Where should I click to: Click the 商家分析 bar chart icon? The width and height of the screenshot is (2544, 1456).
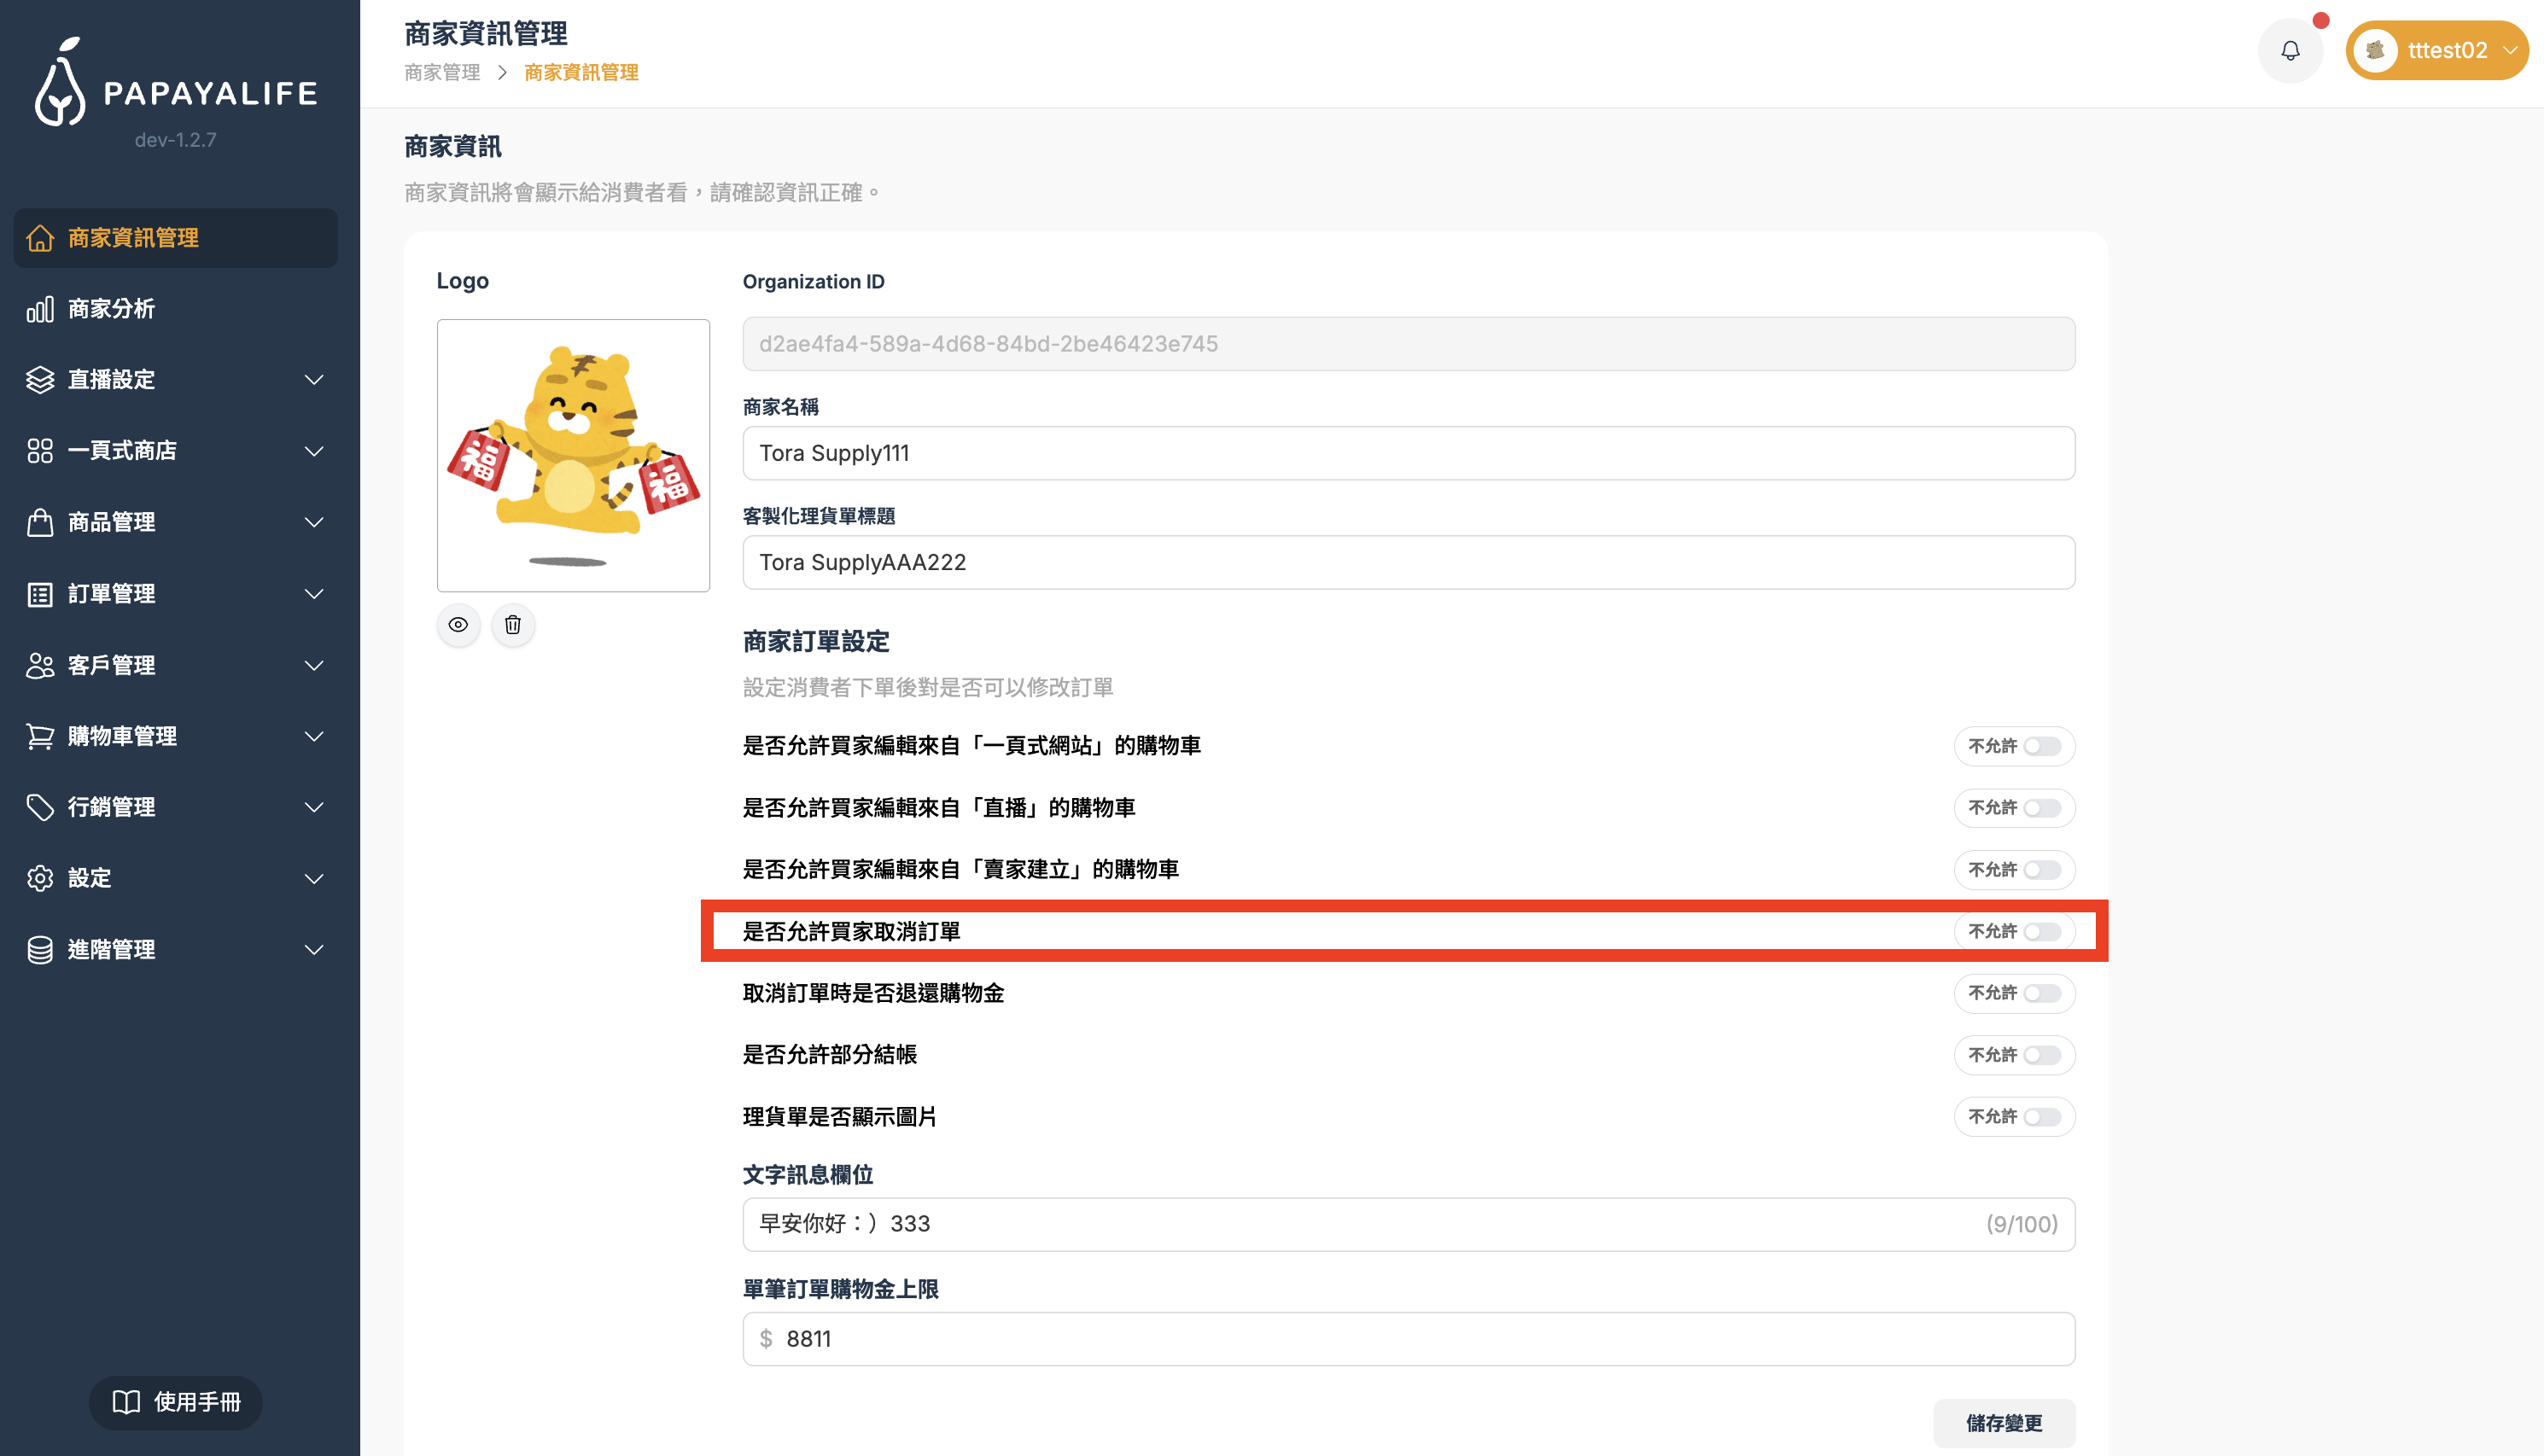(x=40, y=309)
